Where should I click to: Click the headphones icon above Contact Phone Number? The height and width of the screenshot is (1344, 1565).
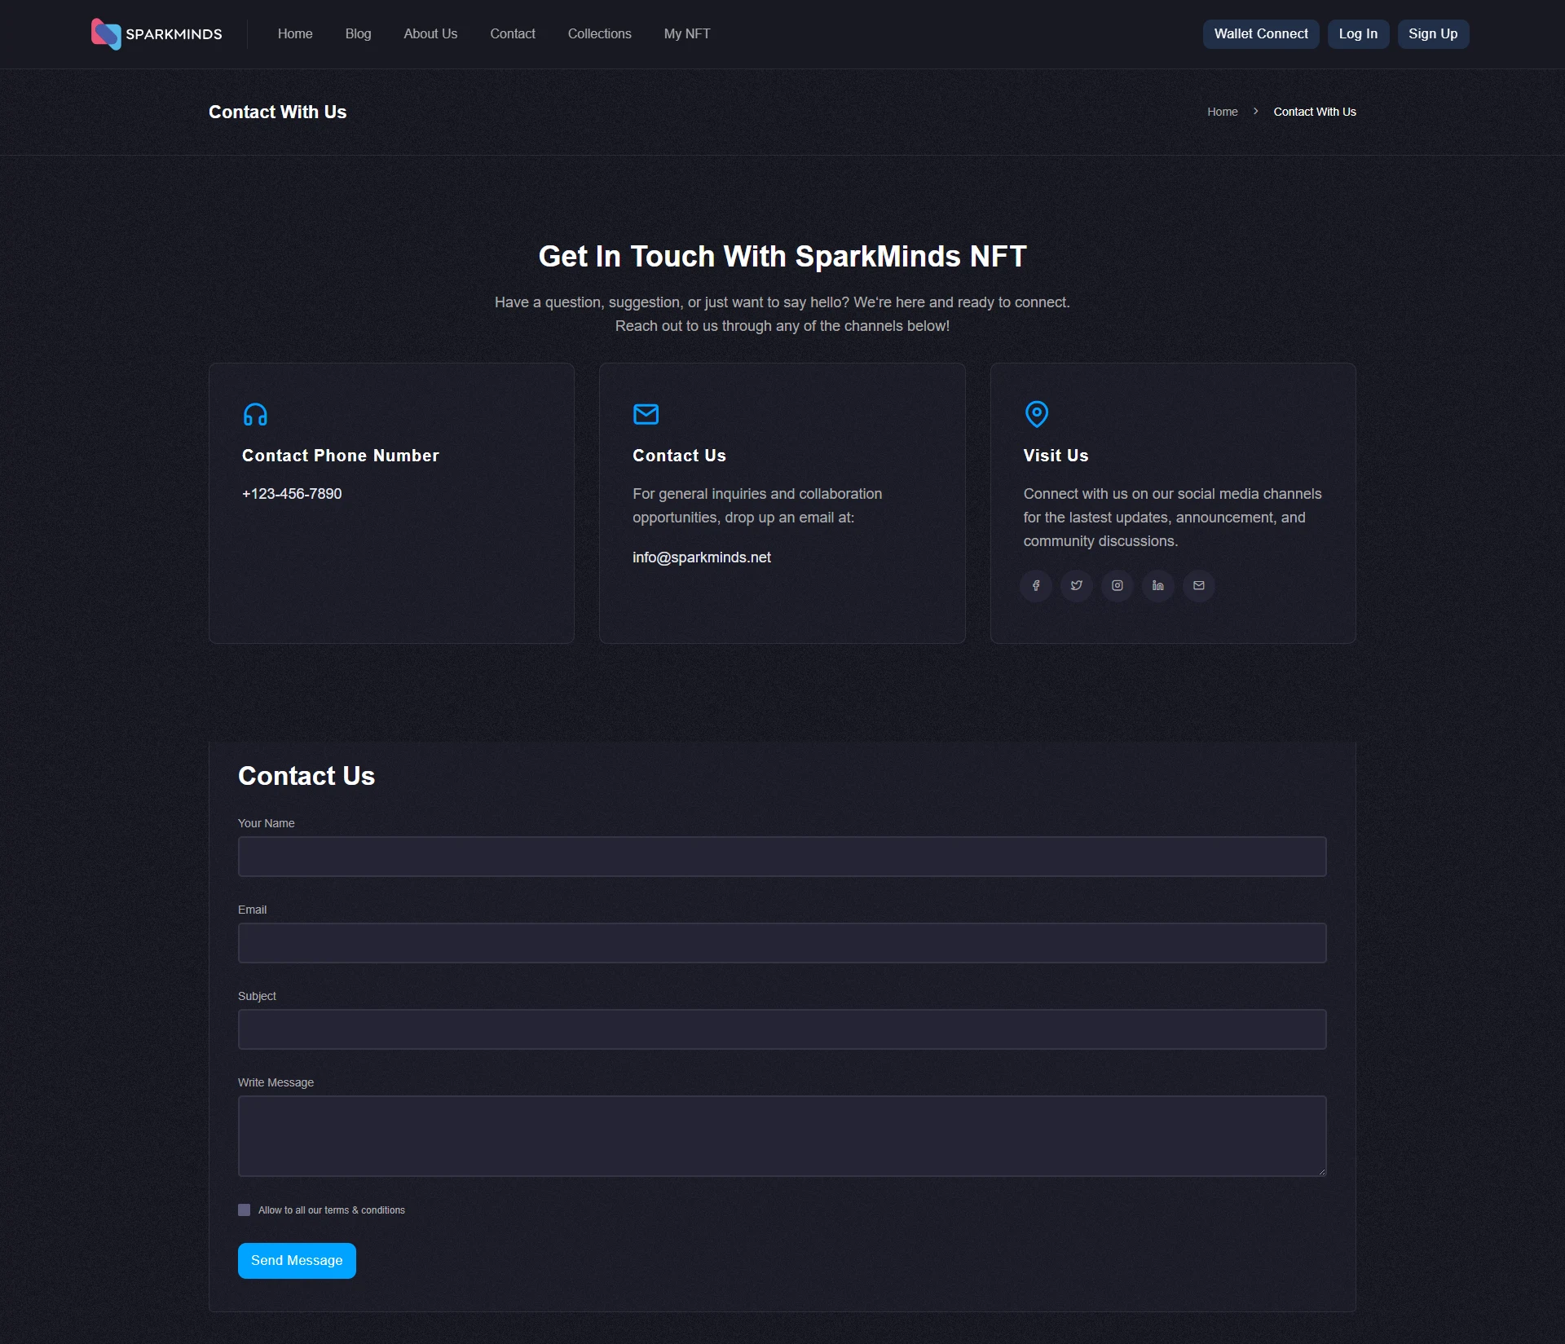pyautogui.click(x=255, y=414)
